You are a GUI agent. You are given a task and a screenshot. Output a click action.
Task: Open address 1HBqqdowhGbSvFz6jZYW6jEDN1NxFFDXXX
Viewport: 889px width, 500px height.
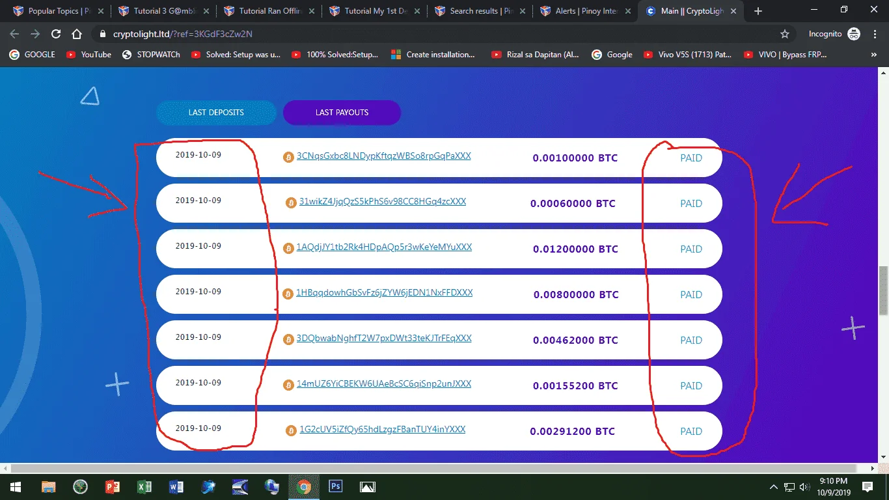[384, 293]
